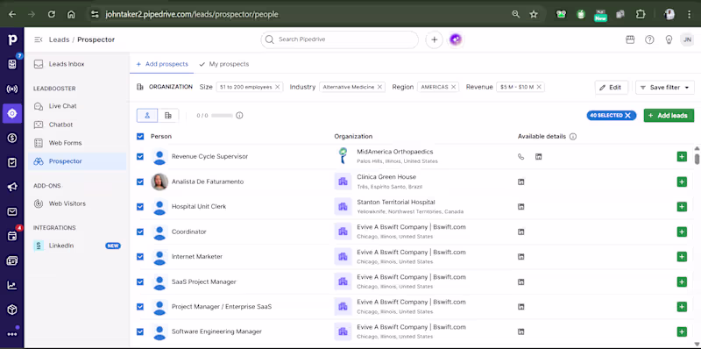Reload the page in browser
The height and width of the screenshot is (349, 701).
click(x=52, y=14)
